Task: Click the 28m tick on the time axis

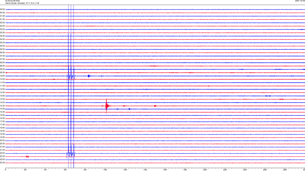Action: (x=285, y=170)
